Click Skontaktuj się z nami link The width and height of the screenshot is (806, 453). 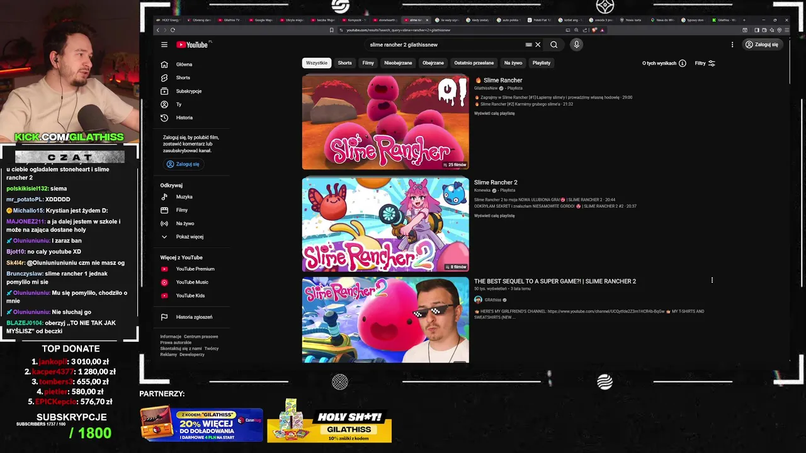click(x=181, y=348)
